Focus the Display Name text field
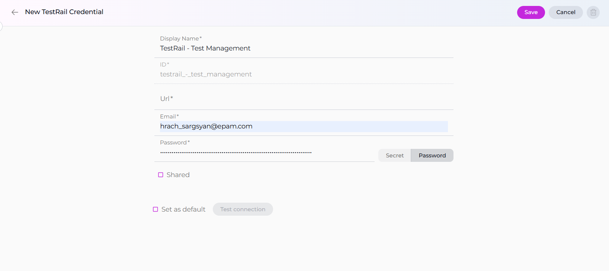 click(303, 49)
